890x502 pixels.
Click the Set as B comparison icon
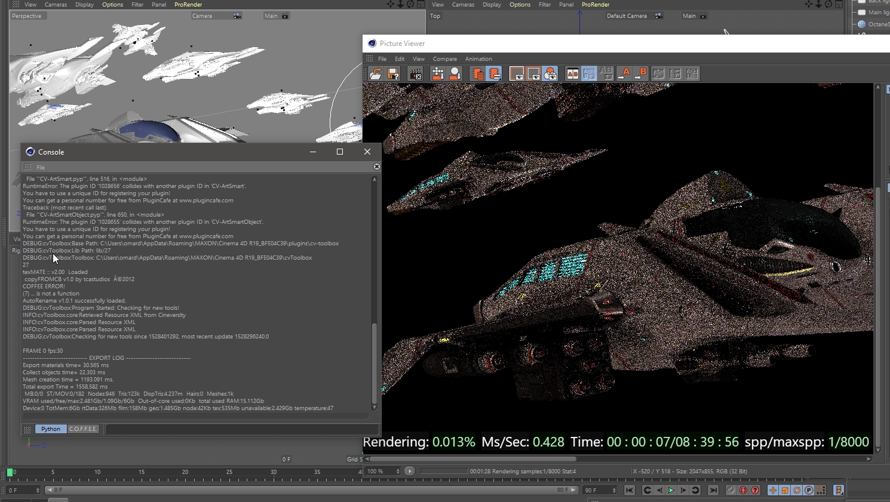(641, 73)
